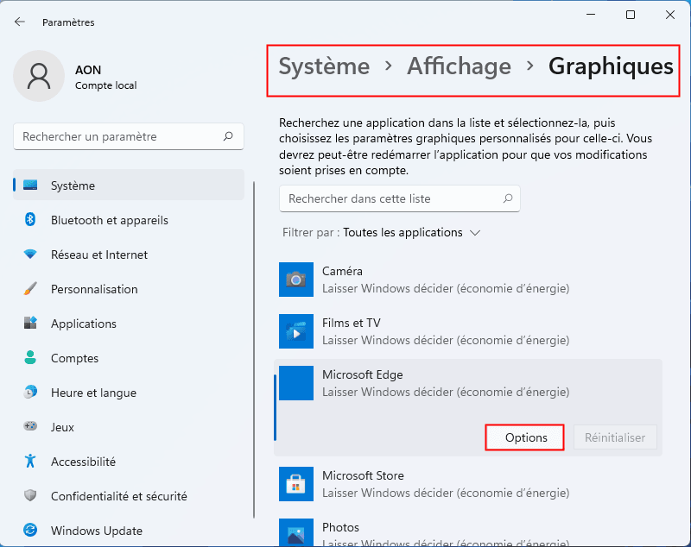Click the Rechercher dans cette liste field
Screen dimensions: 691x547
click(x=389, y=198)
